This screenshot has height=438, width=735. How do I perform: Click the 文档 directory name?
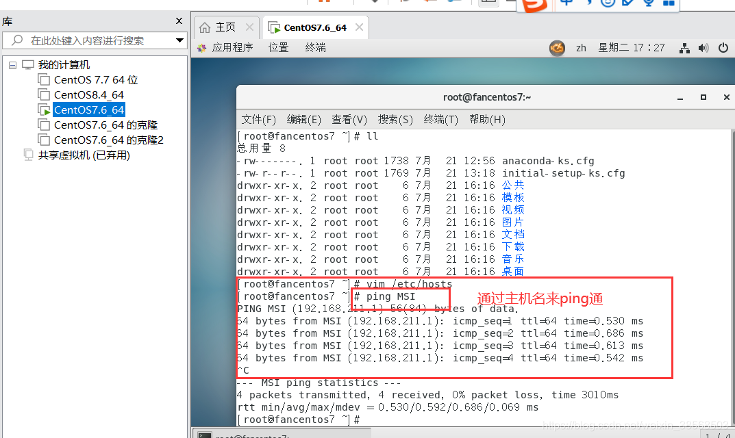[x=513, y=234]
